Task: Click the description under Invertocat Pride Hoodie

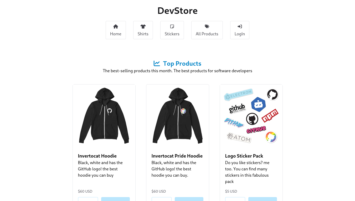Action: click(174, 169)
